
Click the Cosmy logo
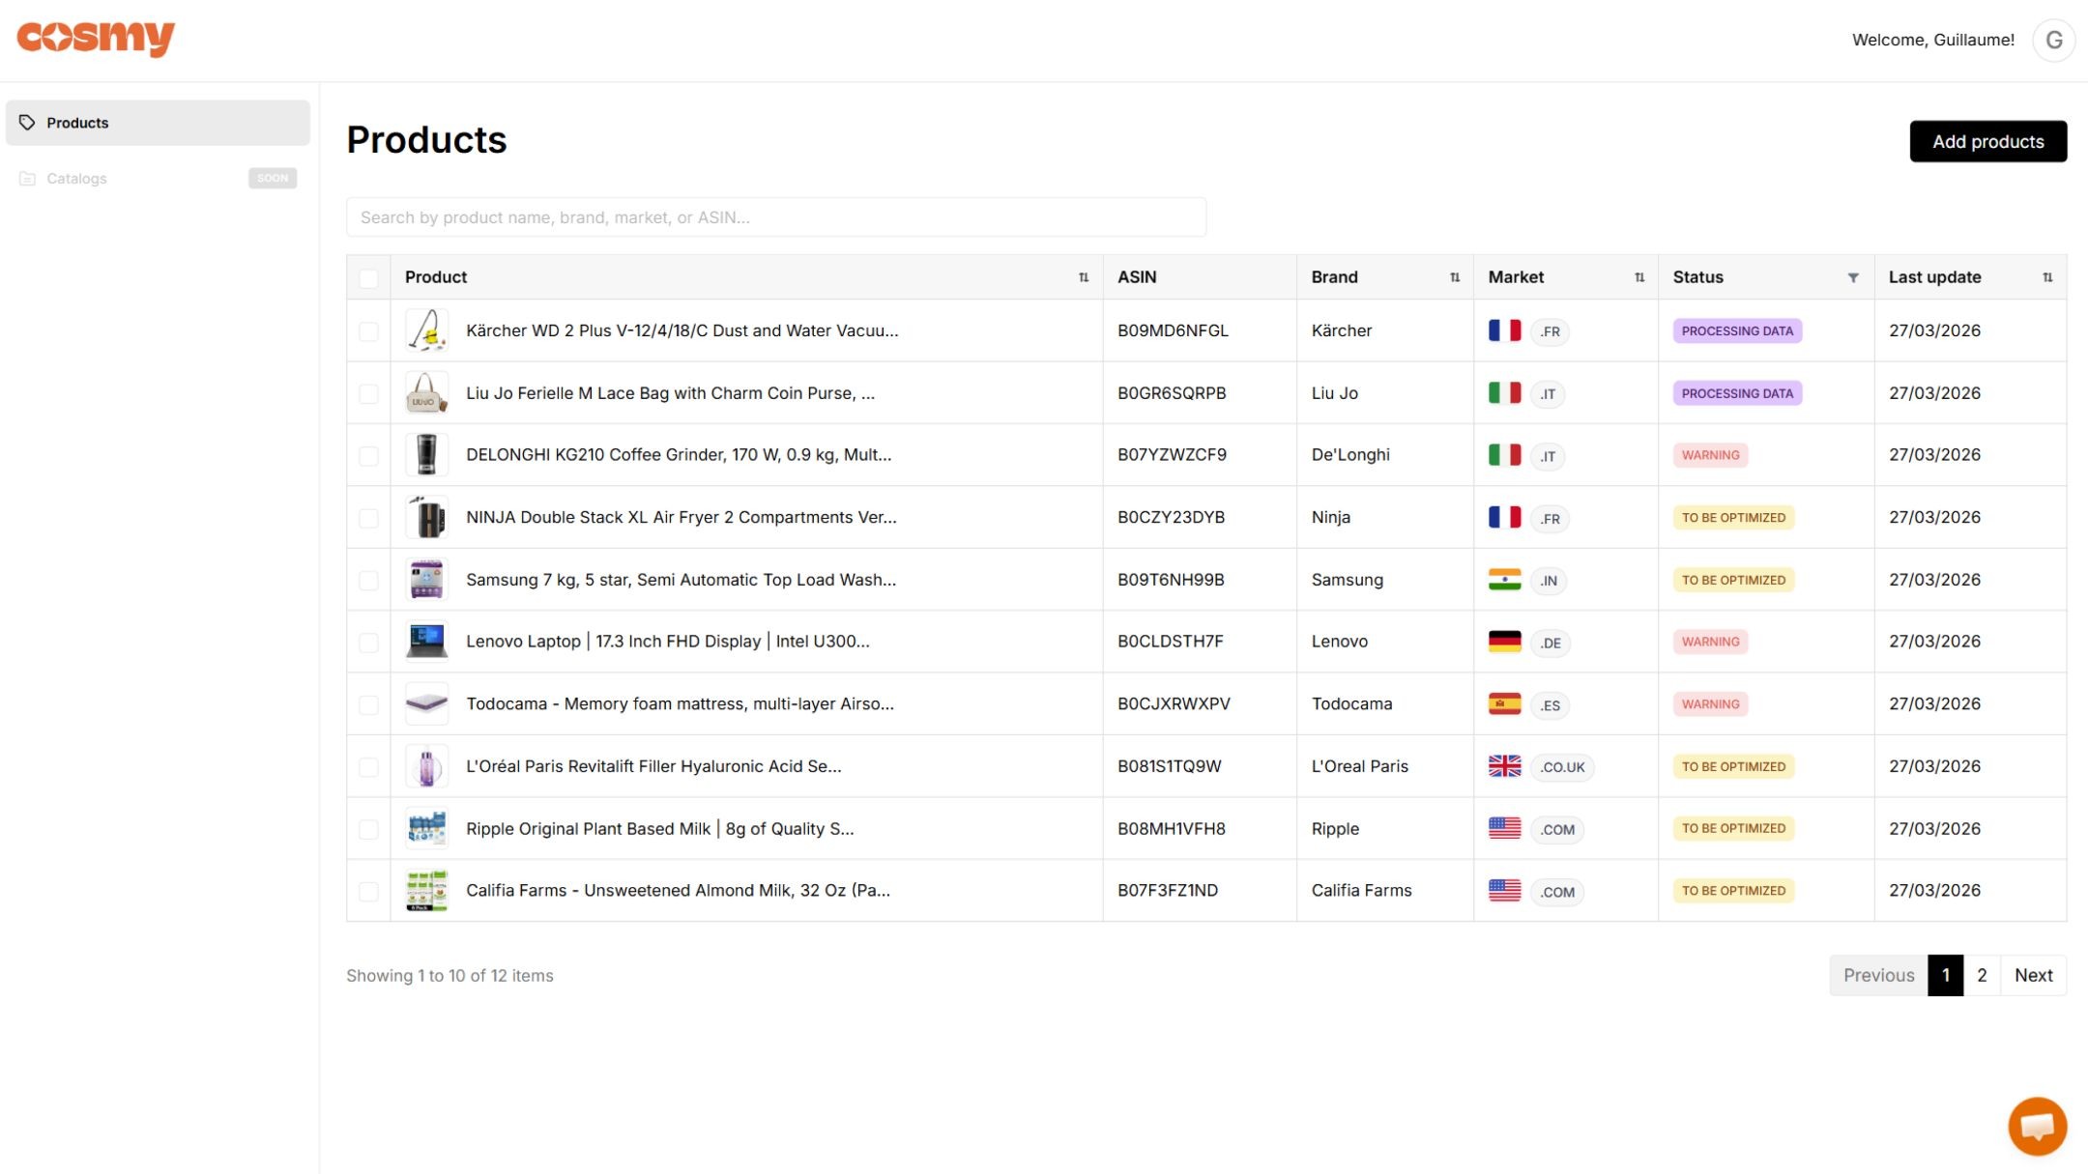tap(96, 39)
